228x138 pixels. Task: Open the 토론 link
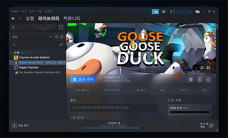[x=162, y=90]
